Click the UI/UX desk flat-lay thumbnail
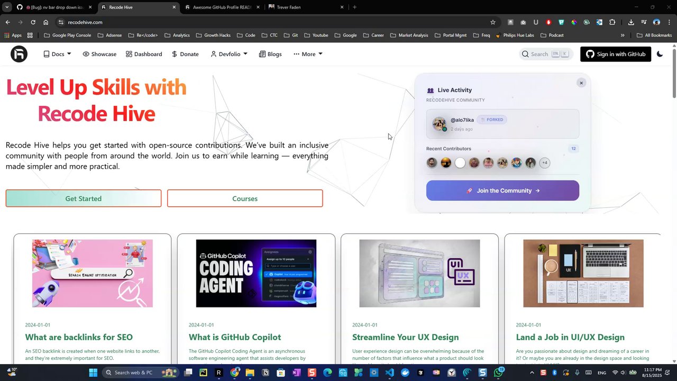This screenshot has width=677, height=381. click(x=583, y=274)
